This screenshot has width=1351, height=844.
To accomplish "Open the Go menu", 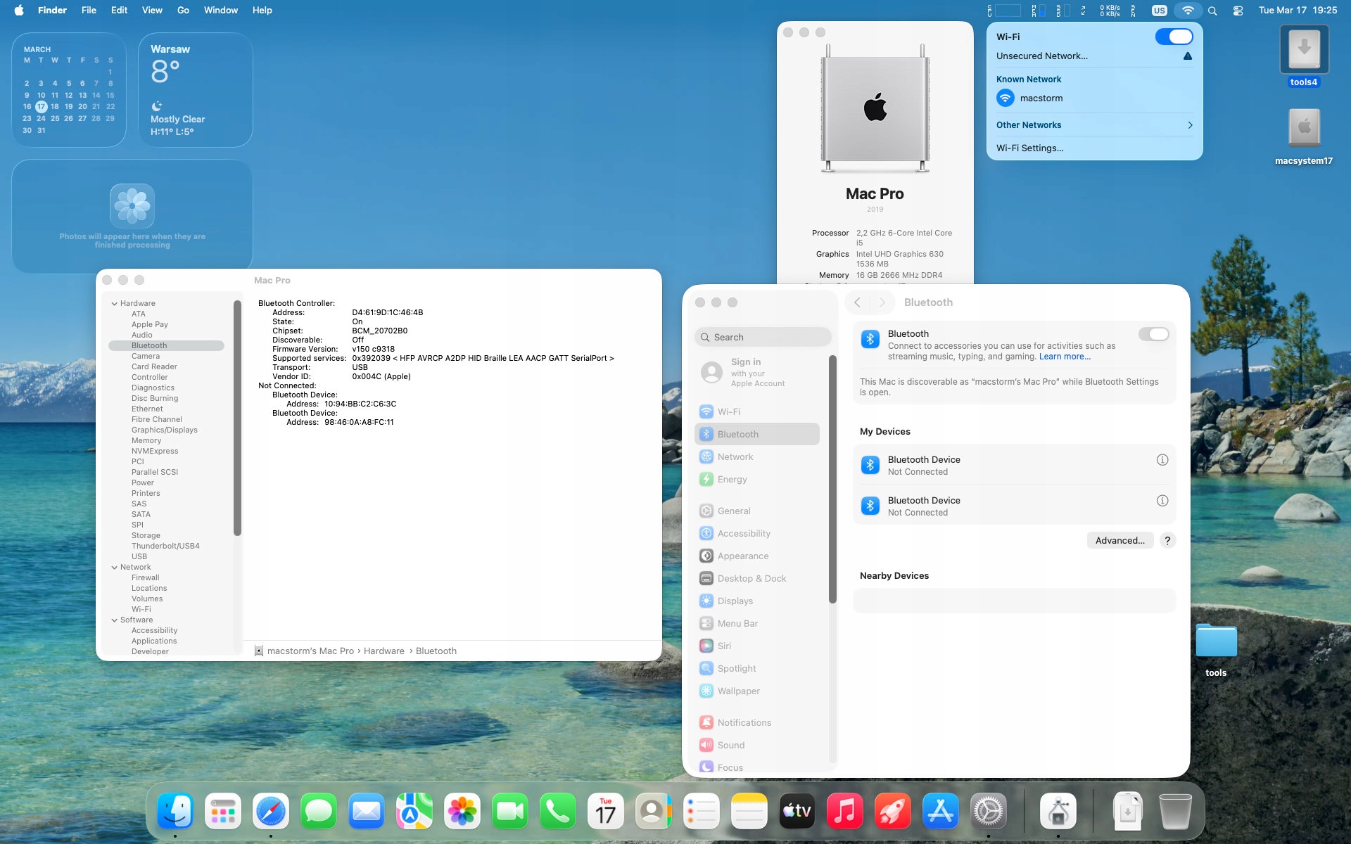I will 183,11.
